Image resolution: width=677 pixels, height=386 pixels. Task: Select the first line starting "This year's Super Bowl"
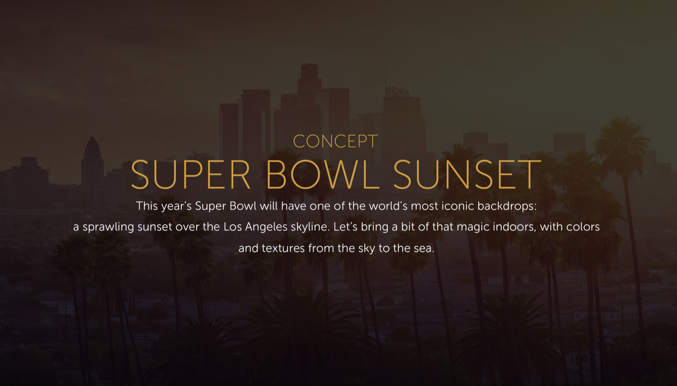(336, 206)
